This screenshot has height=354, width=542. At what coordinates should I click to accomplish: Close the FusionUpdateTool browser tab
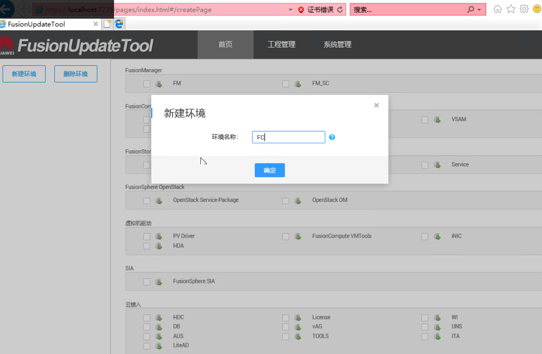96,24
